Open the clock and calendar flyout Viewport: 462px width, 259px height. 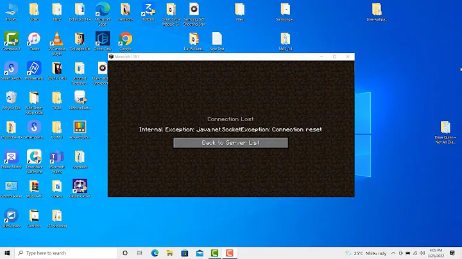click(436, 253)
